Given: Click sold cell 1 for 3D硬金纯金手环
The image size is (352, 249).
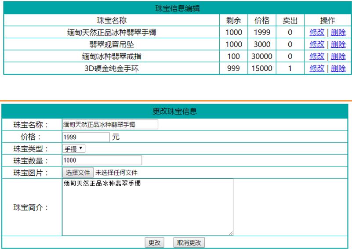Looking at the screenshot, I should (x=290, y=68).
